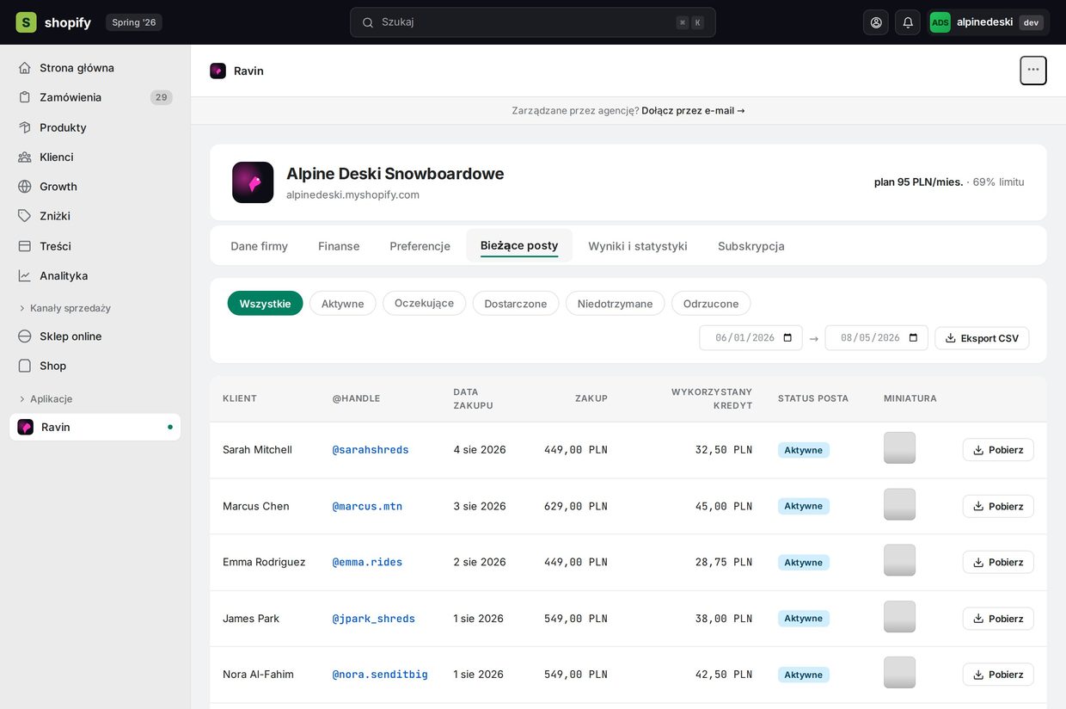The width and height of the screenshot is (1066, 709).
Task: Open notifications bell icon
Action: (908, 22)
